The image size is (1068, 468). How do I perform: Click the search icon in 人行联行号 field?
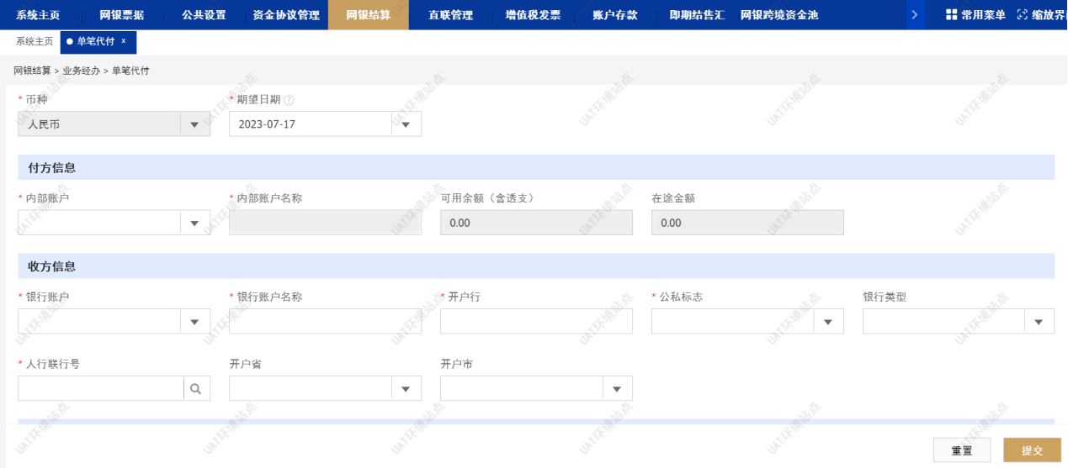[x=196, y=388]
